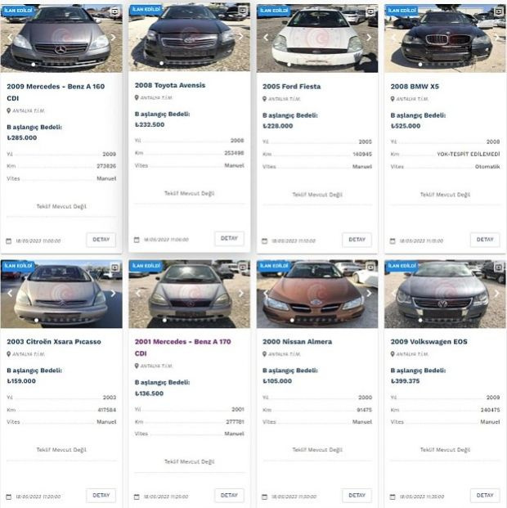This screenshot has height=508, width=507.
Task: Show next photo of Nissan Almera
Action: coord(369,293)
